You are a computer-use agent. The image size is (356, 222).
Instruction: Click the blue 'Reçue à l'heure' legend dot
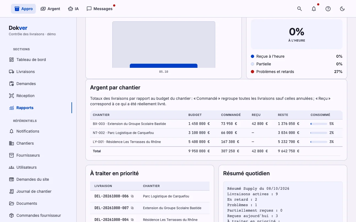coord(252,56)
